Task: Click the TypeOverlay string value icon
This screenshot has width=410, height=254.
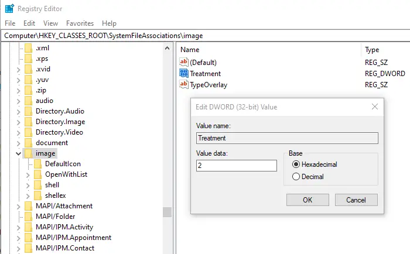Action: [184, 85]
